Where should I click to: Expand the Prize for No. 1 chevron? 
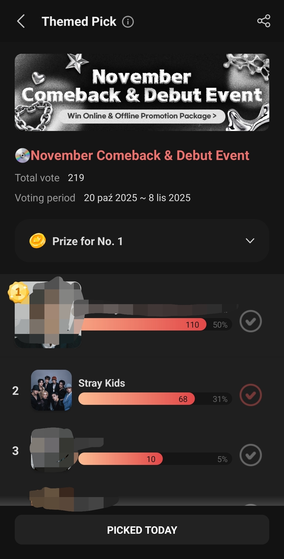click(x=250, y=241)
